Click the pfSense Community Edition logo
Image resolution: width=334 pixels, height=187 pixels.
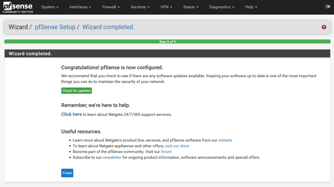coord(18,7)
